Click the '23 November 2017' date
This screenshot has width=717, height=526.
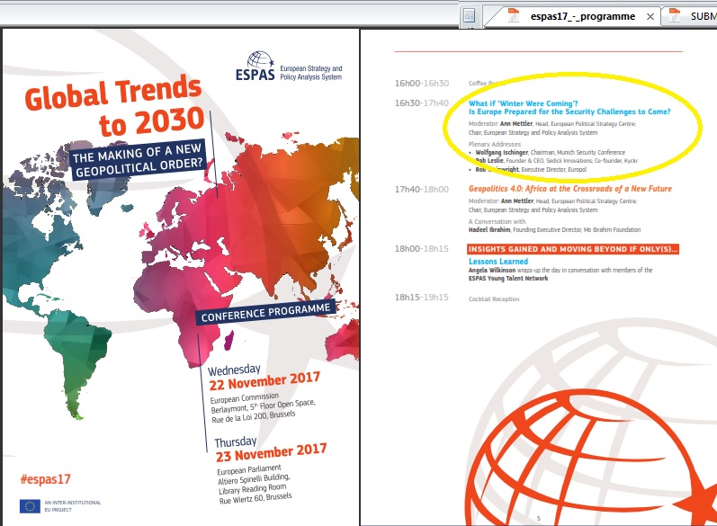[271, 452]
